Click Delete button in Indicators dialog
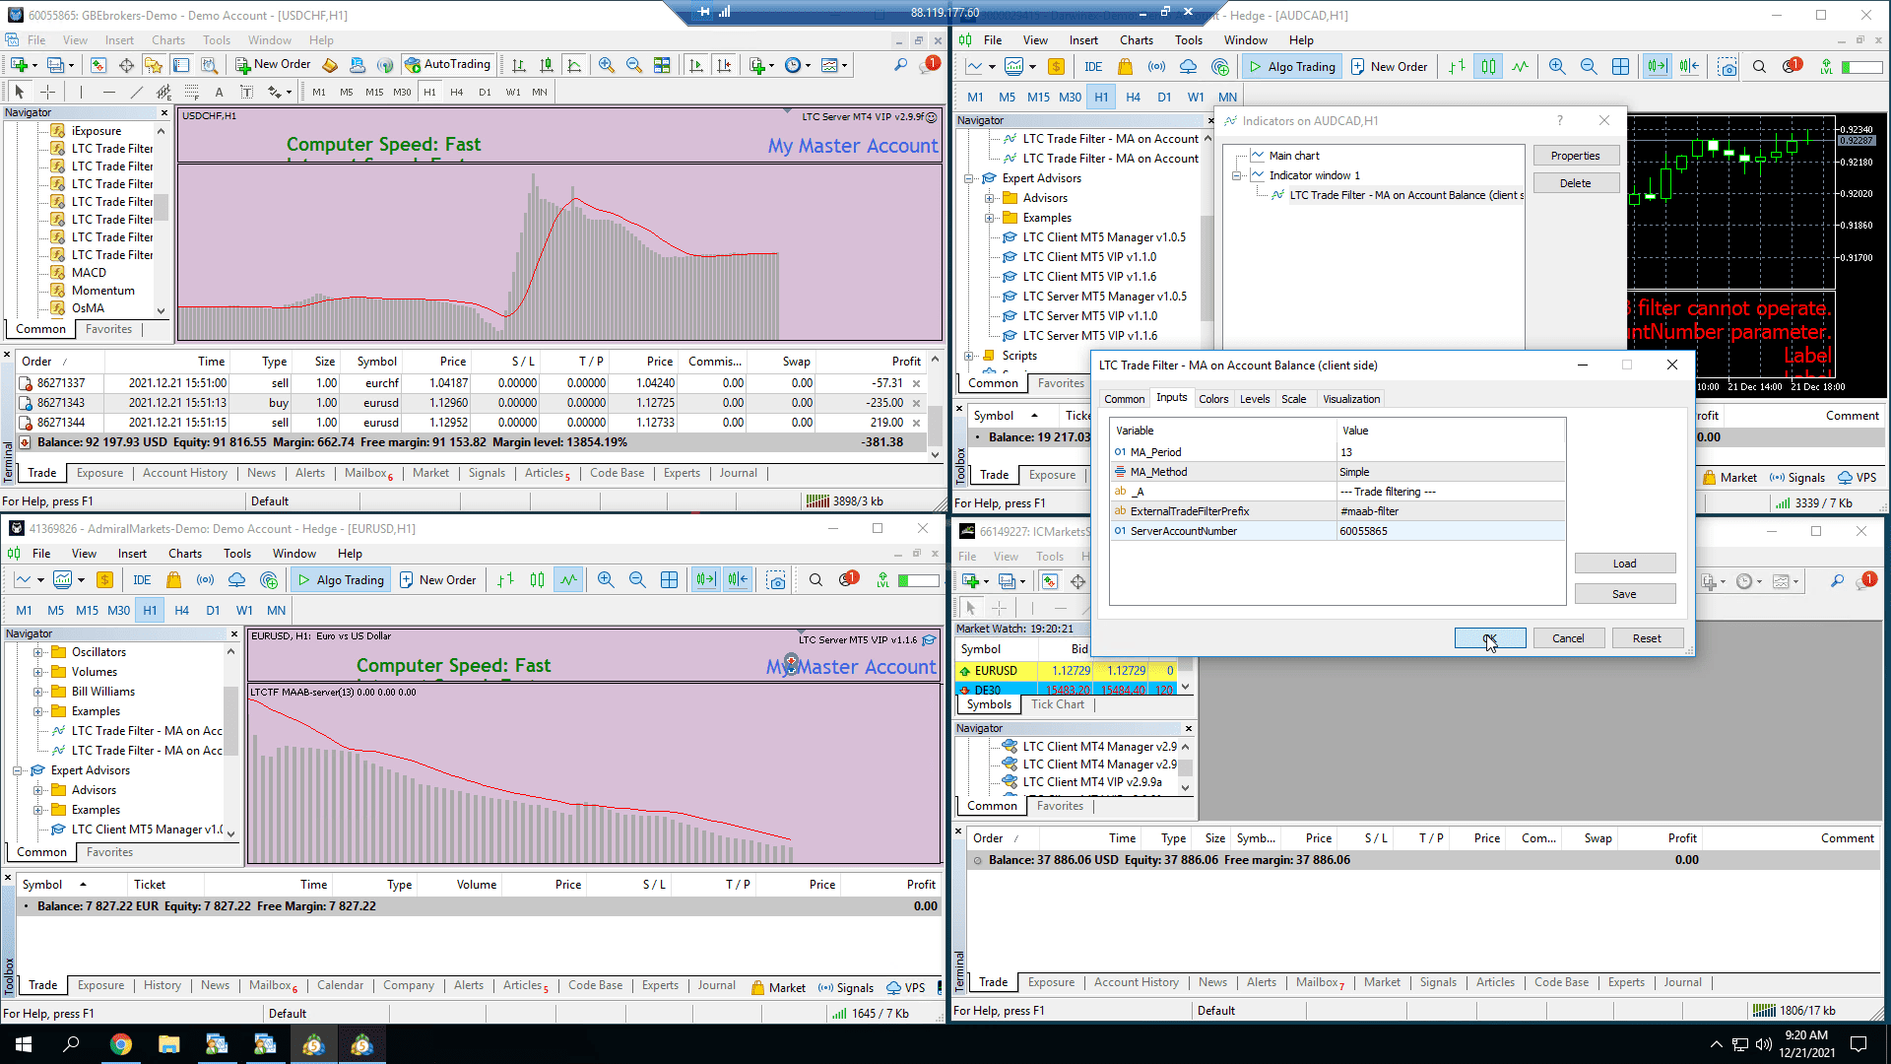Image resolution: width=1891 pixels, height=1064 pixels. pos(1575,183)
